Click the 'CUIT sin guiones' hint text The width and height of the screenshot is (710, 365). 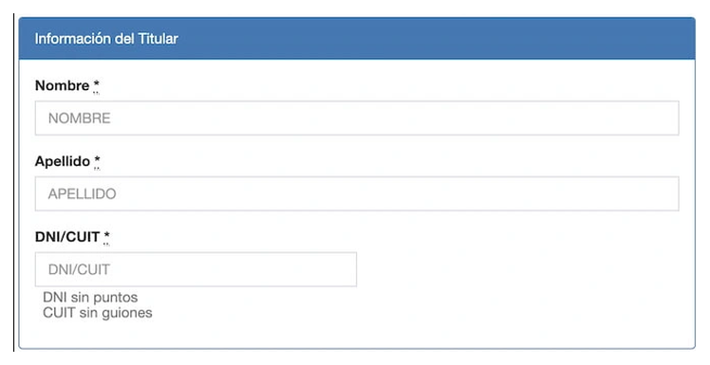coord(98,313)
